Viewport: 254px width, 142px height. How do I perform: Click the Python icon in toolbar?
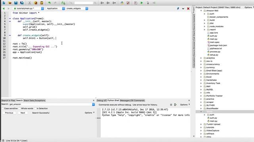pyautogui.click(x=122, y=3)
